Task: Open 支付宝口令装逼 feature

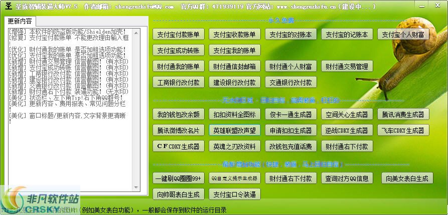Action: (235, 194)
